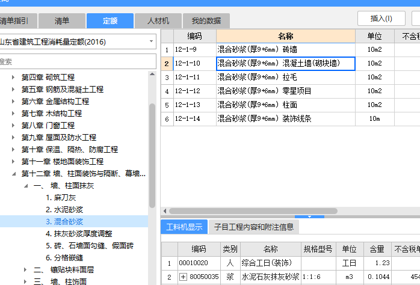420x285 pixels.
Task: Click 含量 column header
Action: pyautogui.click(x=377, y=249)
